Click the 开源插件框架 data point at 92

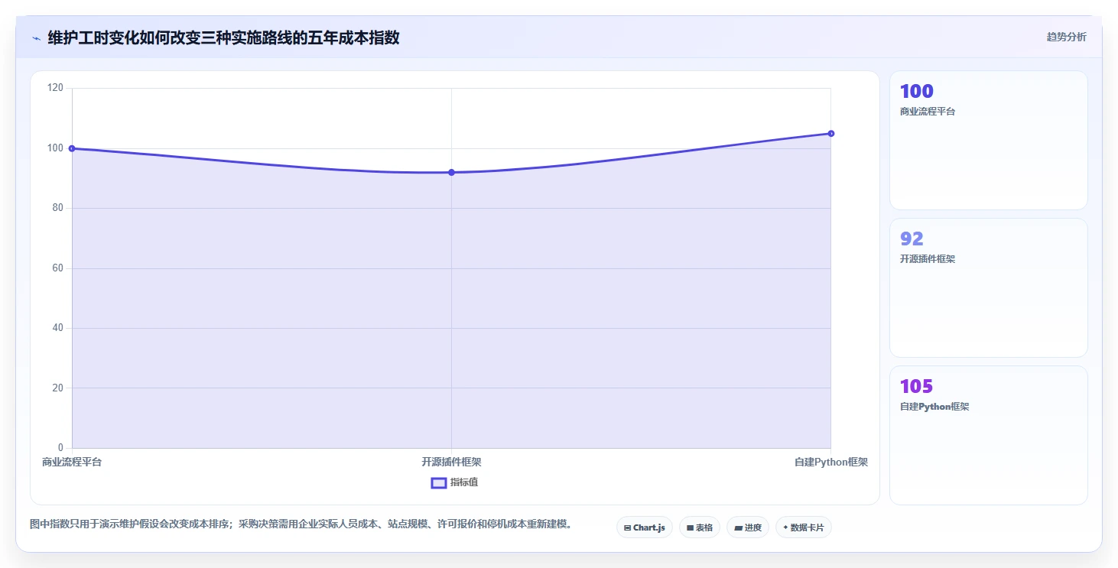(x=451, y=173)
